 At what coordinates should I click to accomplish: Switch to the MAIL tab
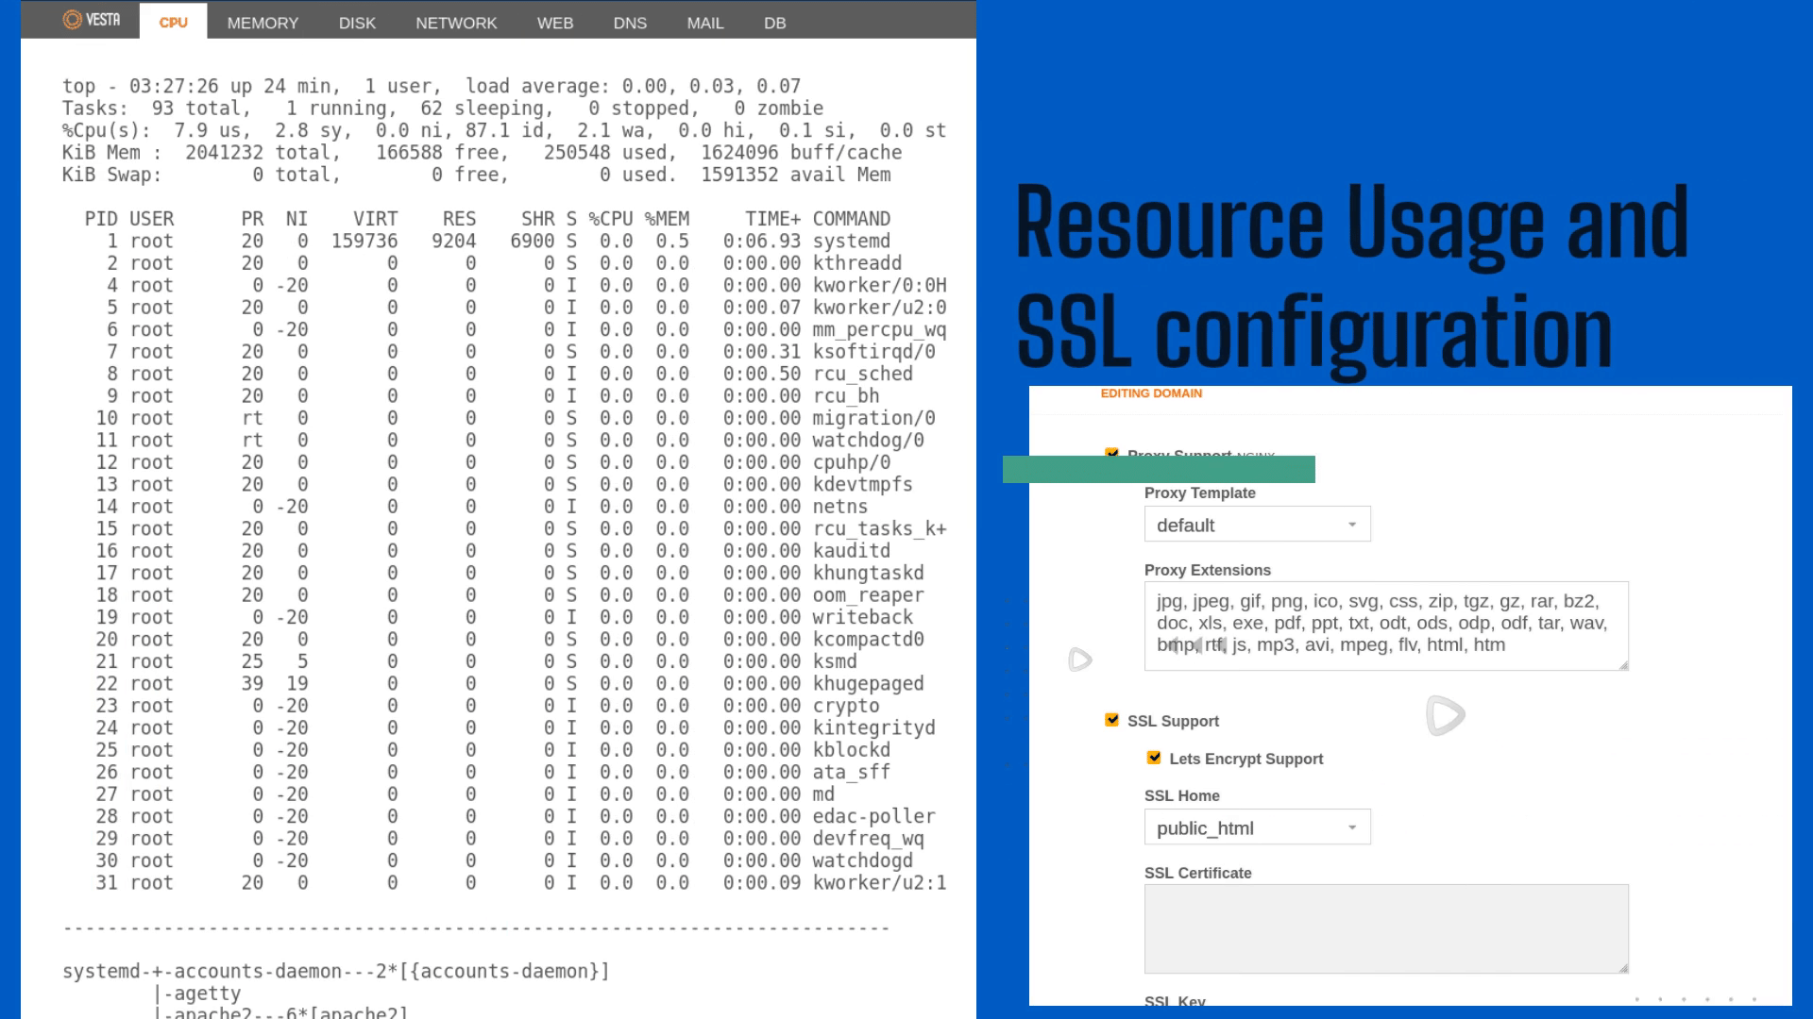(x=705, y=23)
